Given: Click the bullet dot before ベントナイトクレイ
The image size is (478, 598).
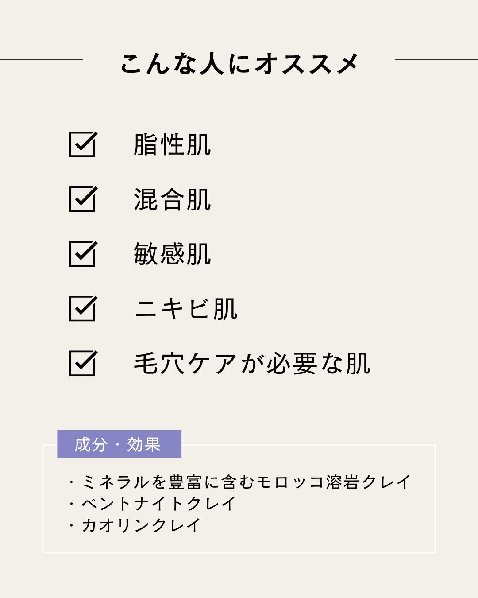Looking at the screenshot, I should pyautogui.click(x=71, y=504).
